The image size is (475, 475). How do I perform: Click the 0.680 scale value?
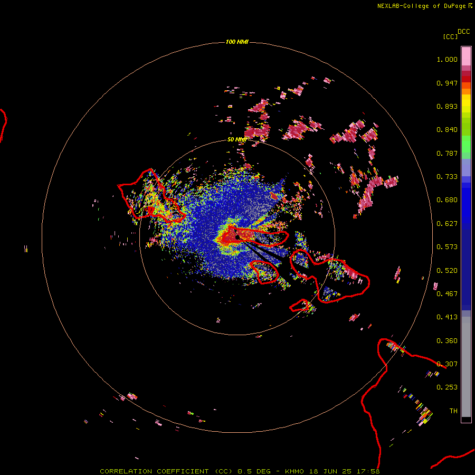click(447, 200)
